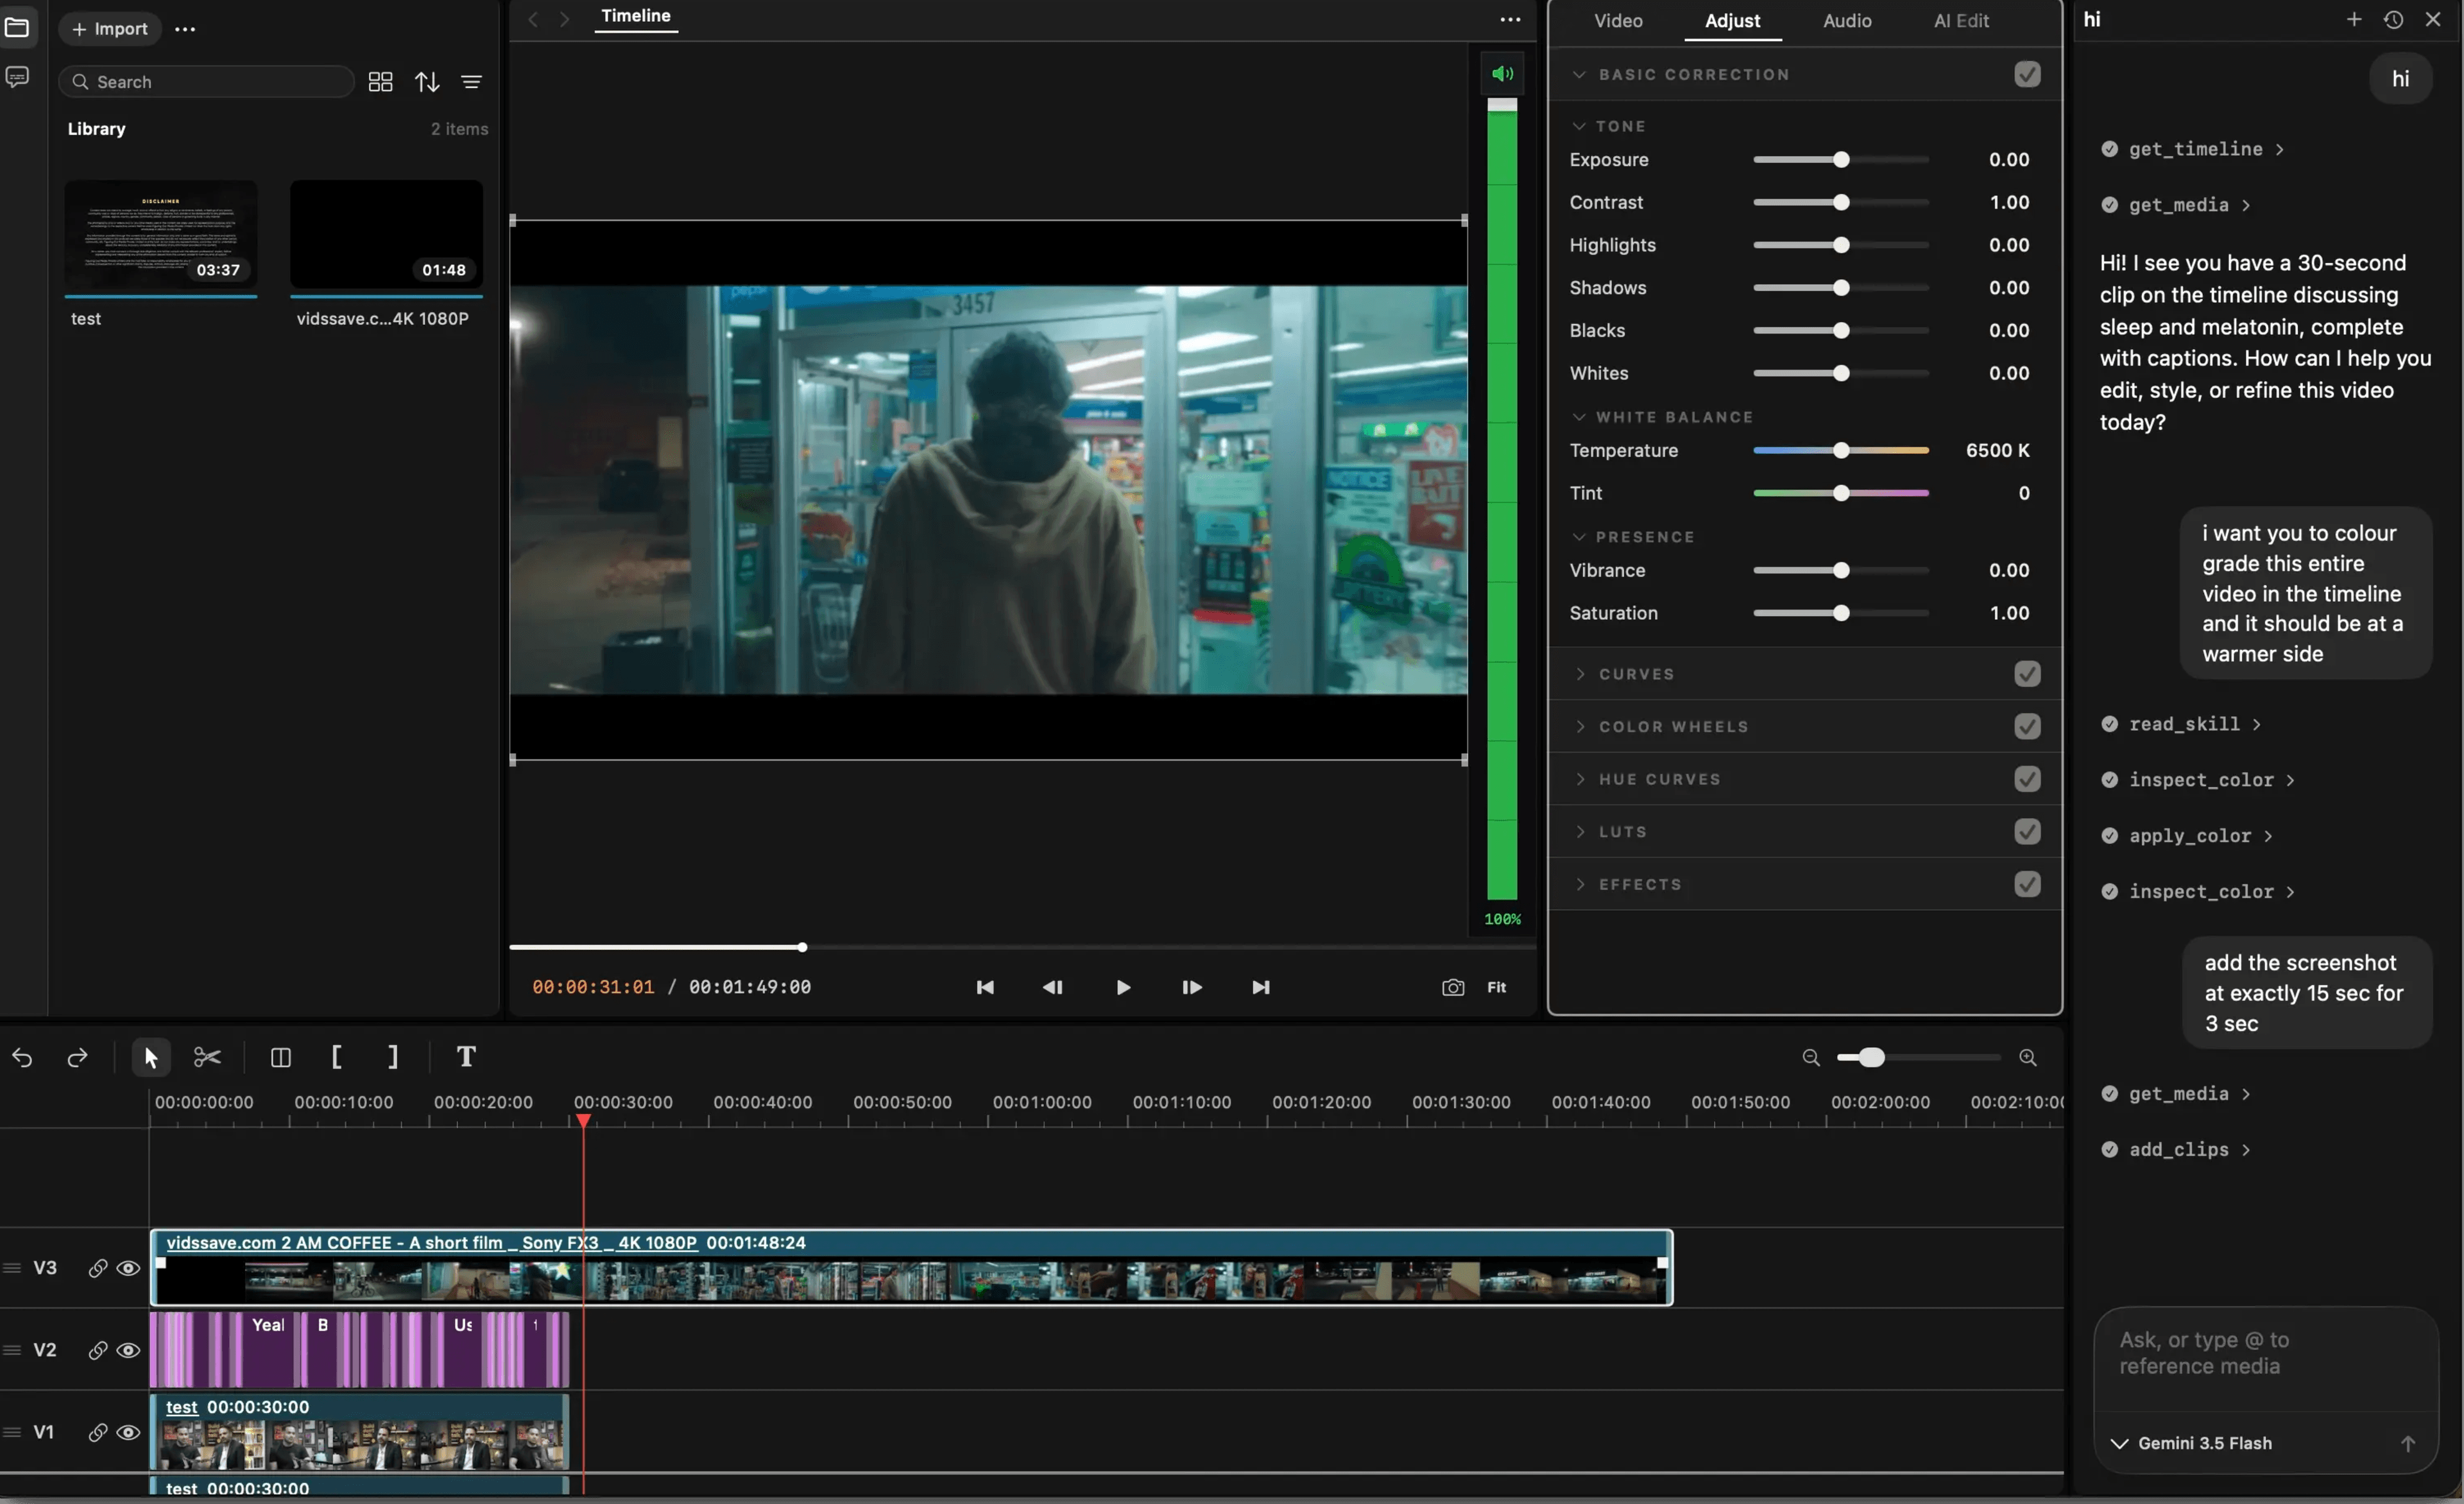Open library sort order options

pyautogui.click(x=427, y=82)
